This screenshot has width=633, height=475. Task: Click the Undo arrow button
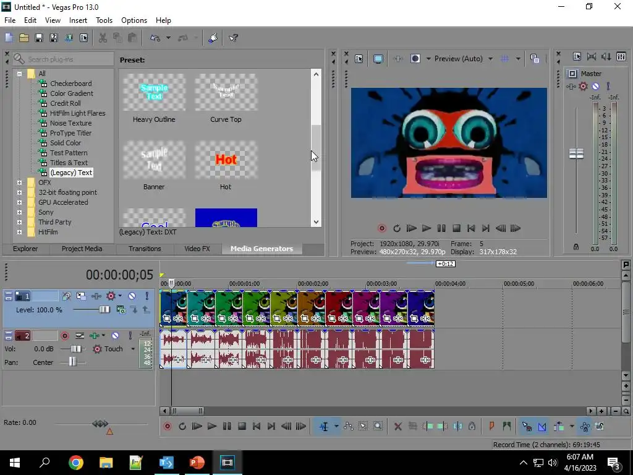click(155, 38)
